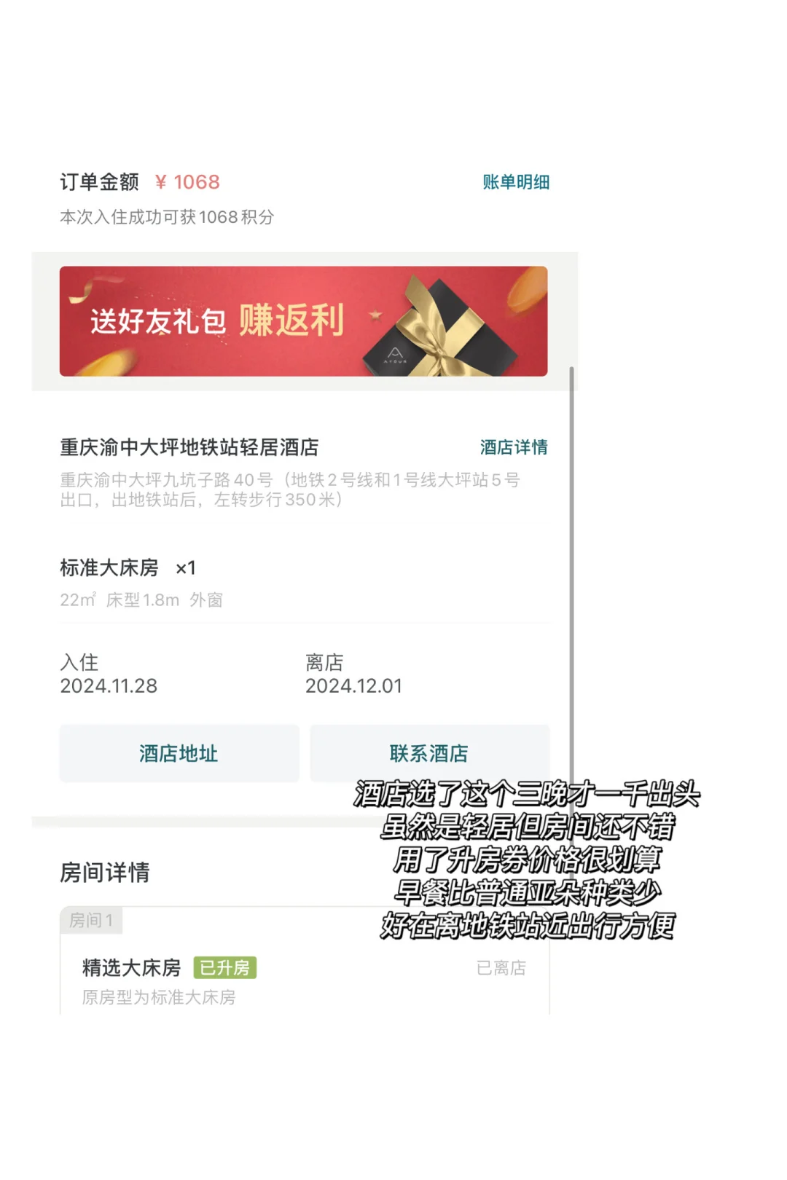Click the gold ribbon gift box icon
Image resolution: width=787 pixels, height=1180 pixels.
[x=442, y=326]
